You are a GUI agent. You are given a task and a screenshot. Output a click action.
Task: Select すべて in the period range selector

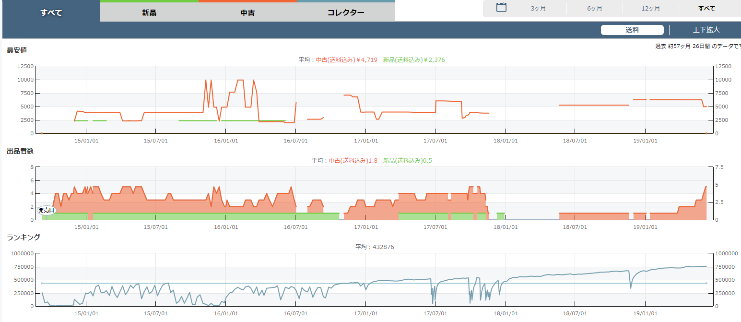706,9
